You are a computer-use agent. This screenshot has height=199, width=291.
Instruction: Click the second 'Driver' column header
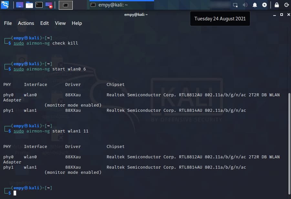[73, 147]
